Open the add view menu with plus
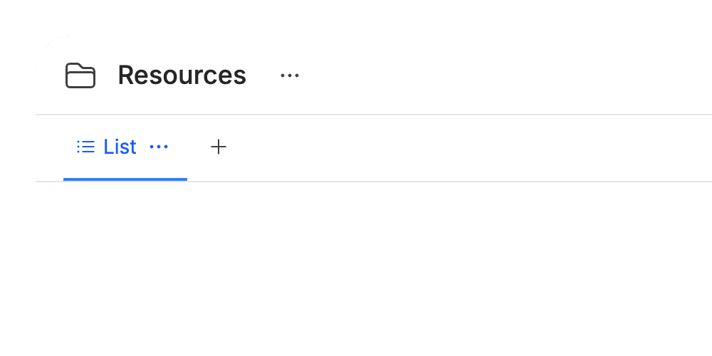Screen dimensions: 712x356 (219, 147)
